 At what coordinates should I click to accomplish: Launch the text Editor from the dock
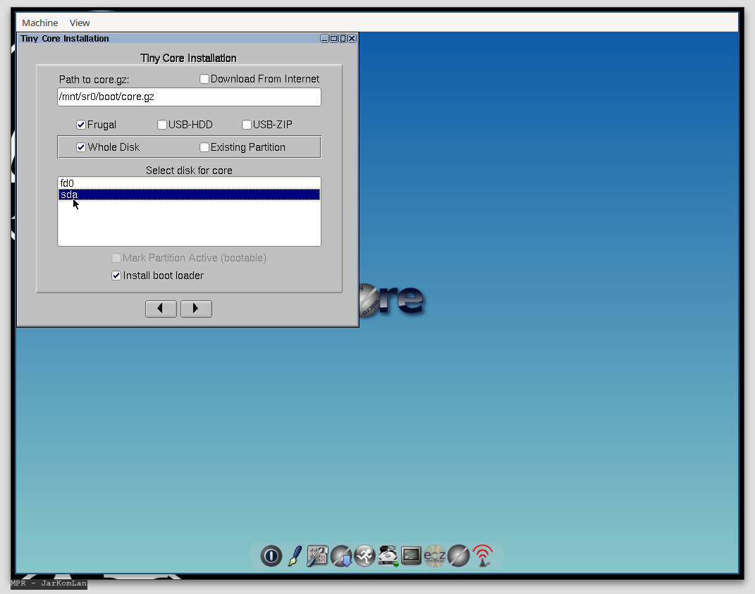294,556
